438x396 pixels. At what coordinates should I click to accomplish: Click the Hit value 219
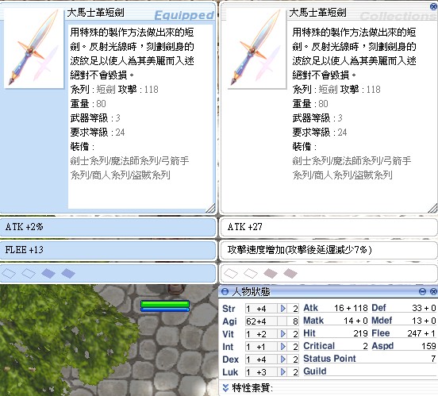pos(360,333)
